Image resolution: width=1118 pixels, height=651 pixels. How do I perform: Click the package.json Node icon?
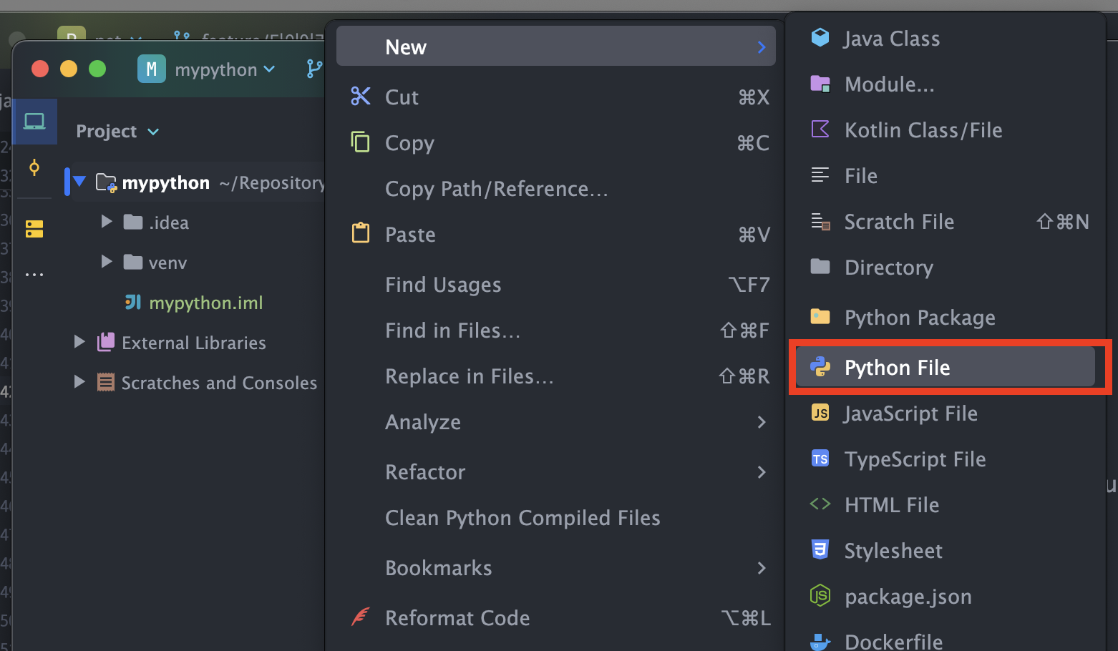820,595
